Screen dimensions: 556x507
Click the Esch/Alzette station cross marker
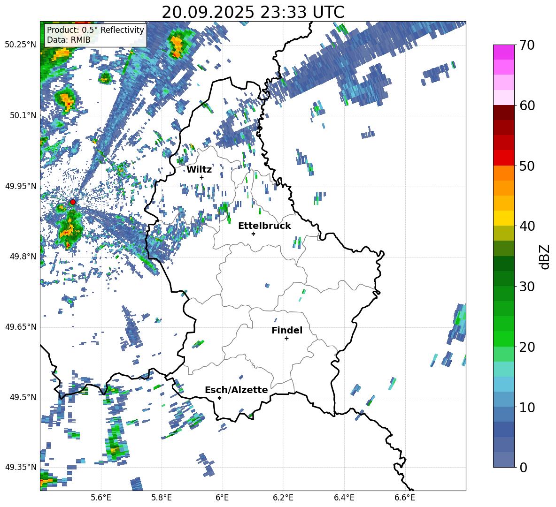click(x=219, y=398)
